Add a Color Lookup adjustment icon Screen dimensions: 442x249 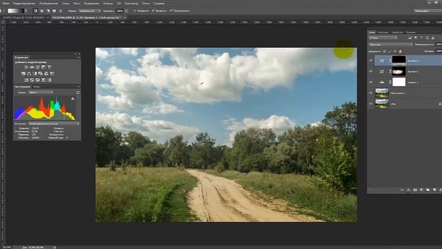[x=52, y=73]
